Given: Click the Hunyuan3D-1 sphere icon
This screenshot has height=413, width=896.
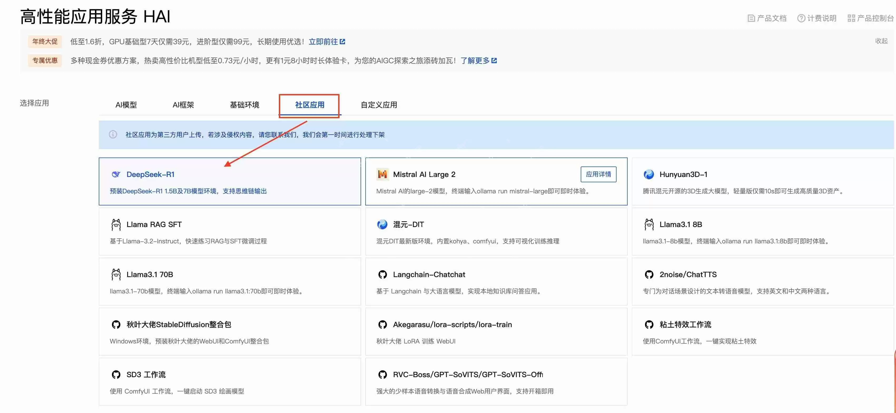Looking at the screenshot, I should click(x=649, y=174).
